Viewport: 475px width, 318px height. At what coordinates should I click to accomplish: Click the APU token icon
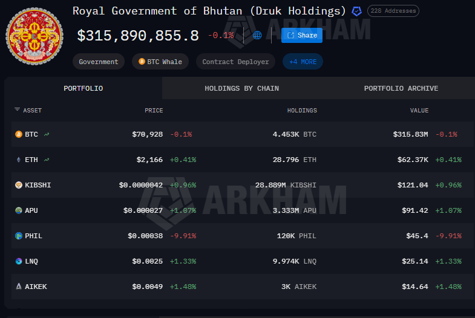18,210
